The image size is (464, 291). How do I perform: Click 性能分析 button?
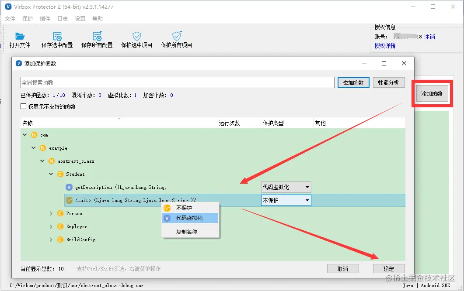point(388,82)
